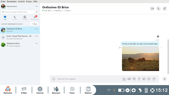Open the Bearbeiten menu
The width and height of the screenshot is (169, 95).
[x=12, y=2]
